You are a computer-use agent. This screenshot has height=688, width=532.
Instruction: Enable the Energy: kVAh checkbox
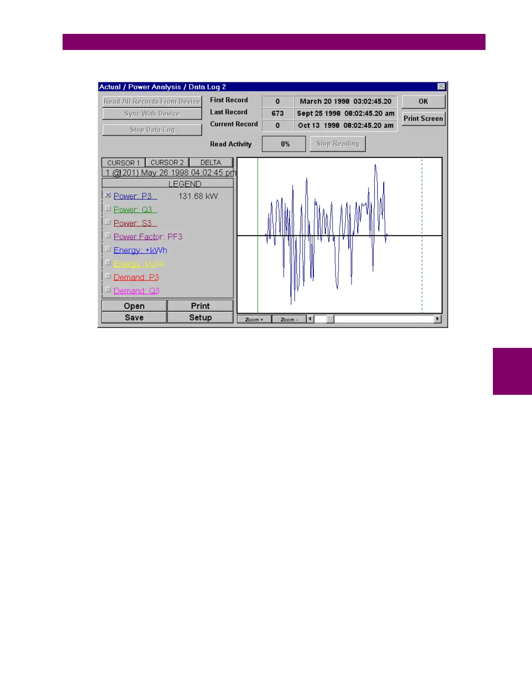(108, 262)
